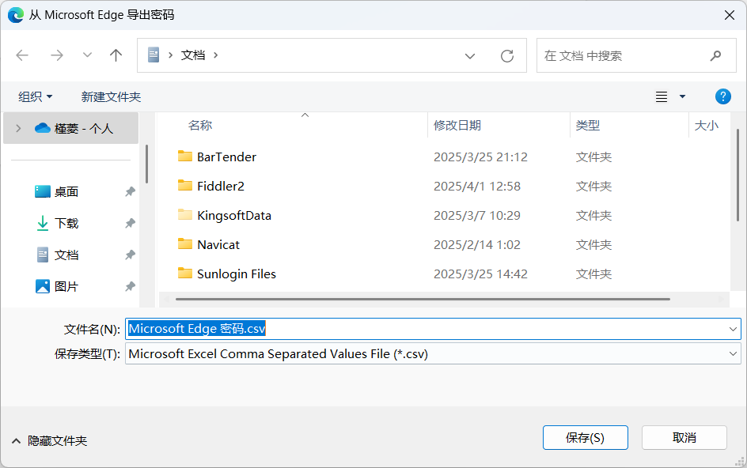The height and width of the screenshot is (468, 747).
Task: Select the Sunlogin Files folder
Action: (237, 274)
